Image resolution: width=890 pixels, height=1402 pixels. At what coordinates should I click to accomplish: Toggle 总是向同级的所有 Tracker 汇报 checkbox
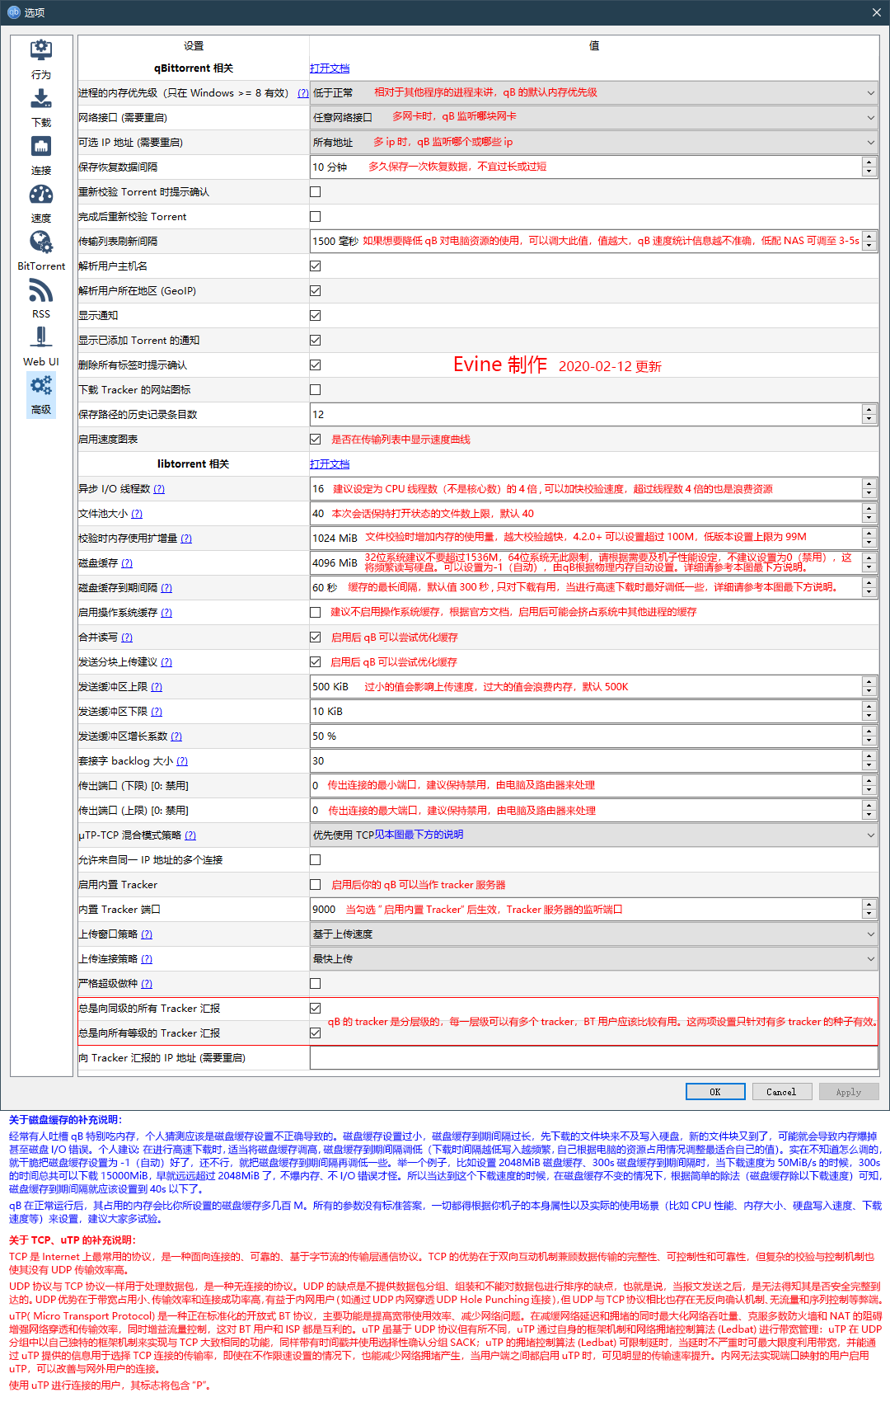(x=315, y=1008)
